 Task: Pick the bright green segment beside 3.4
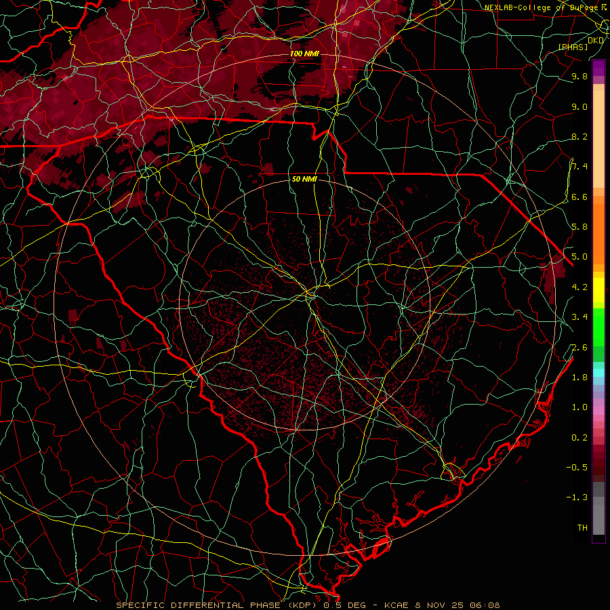(598, 326)
